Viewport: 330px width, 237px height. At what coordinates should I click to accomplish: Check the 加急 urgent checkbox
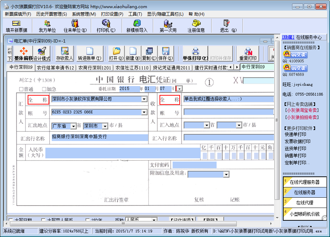(x=44, y=89)
